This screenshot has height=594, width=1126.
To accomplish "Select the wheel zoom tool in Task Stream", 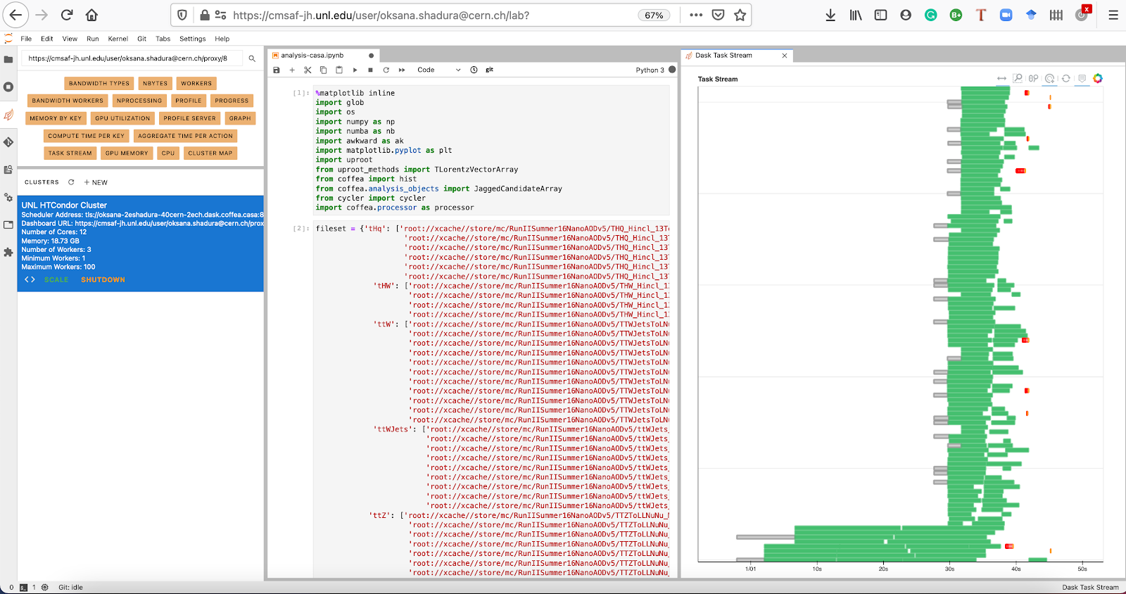I will (1033, 79).
